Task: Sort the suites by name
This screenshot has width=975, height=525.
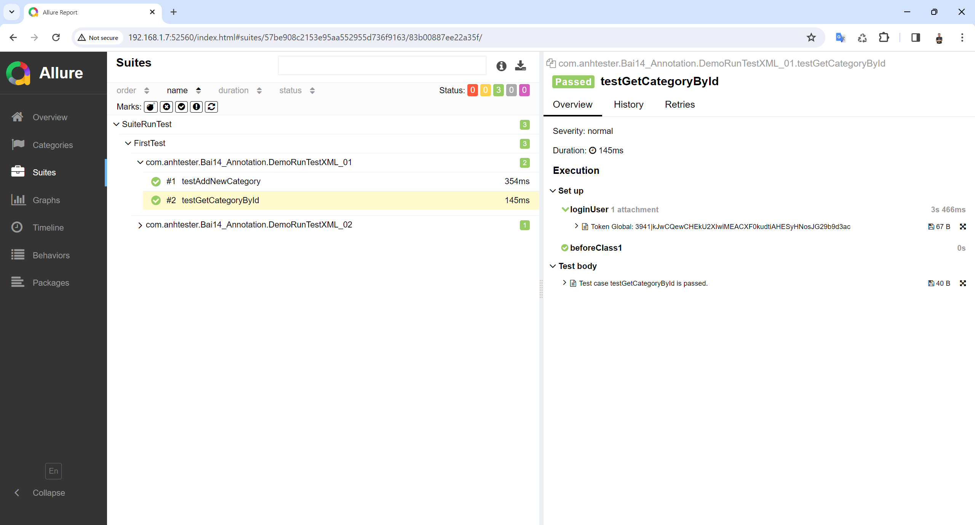Action: pyautogui.click(x=184, y=91)
